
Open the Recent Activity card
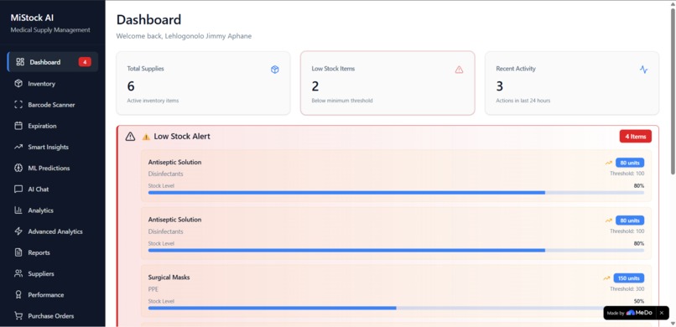(572, 83)
